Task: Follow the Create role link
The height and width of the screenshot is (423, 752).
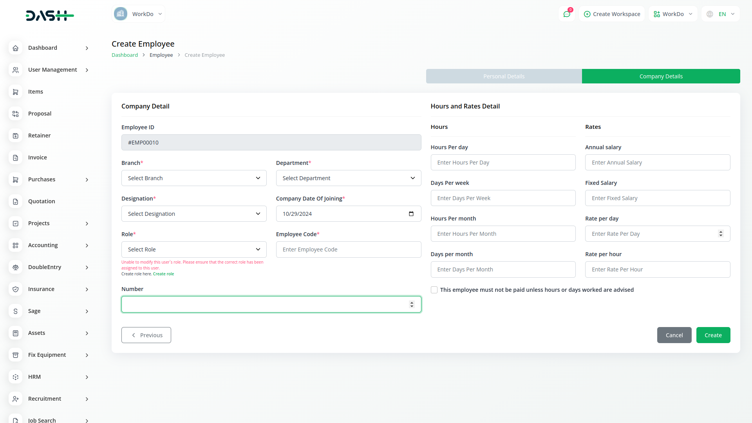Action: [163, 274]
